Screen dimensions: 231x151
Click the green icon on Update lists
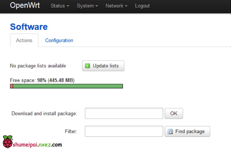[x=87, y=66]
